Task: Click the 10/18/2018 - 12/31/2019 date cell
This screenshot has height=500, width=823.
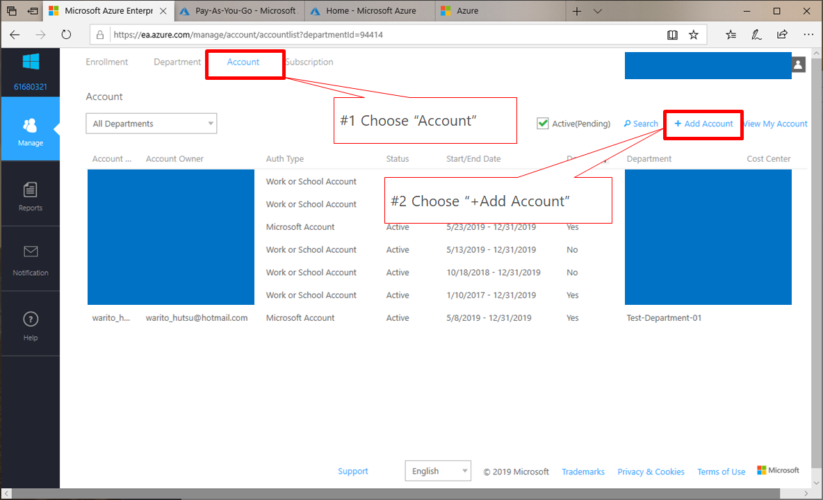Action: 494,272
